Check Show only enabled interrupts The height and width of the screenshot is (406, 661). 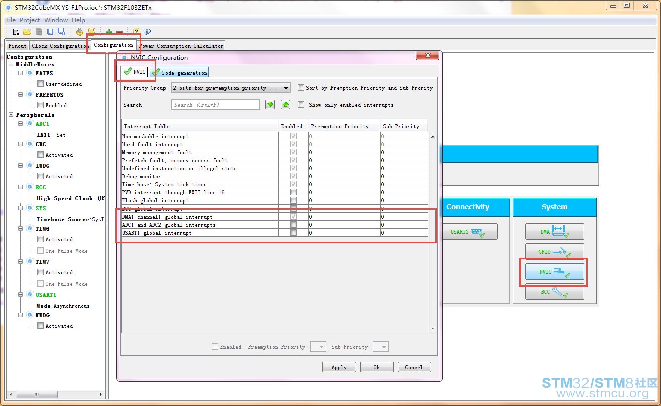301,105
